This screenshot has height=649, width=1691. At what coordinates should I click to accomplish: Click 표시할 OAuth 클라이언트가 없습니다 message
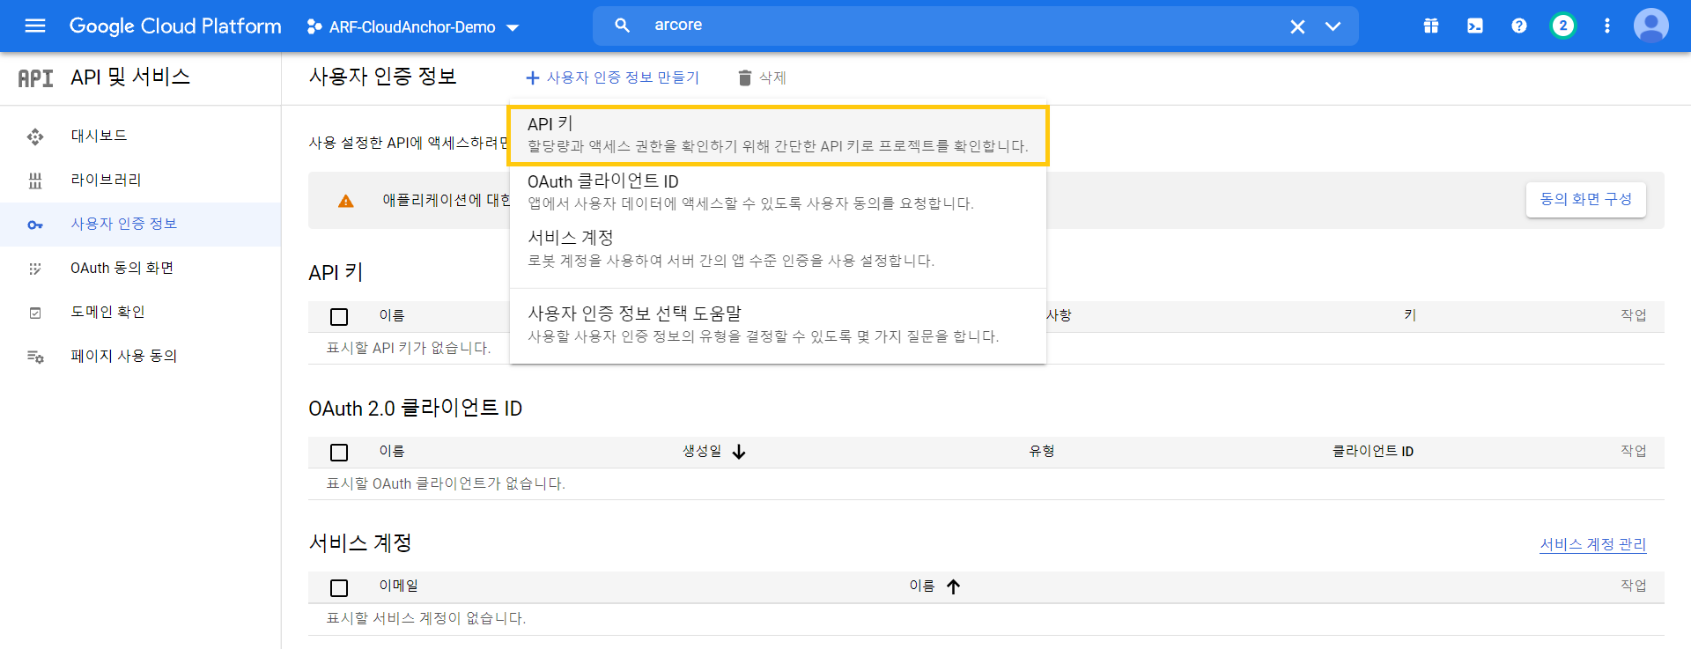[x=446, y=483]
